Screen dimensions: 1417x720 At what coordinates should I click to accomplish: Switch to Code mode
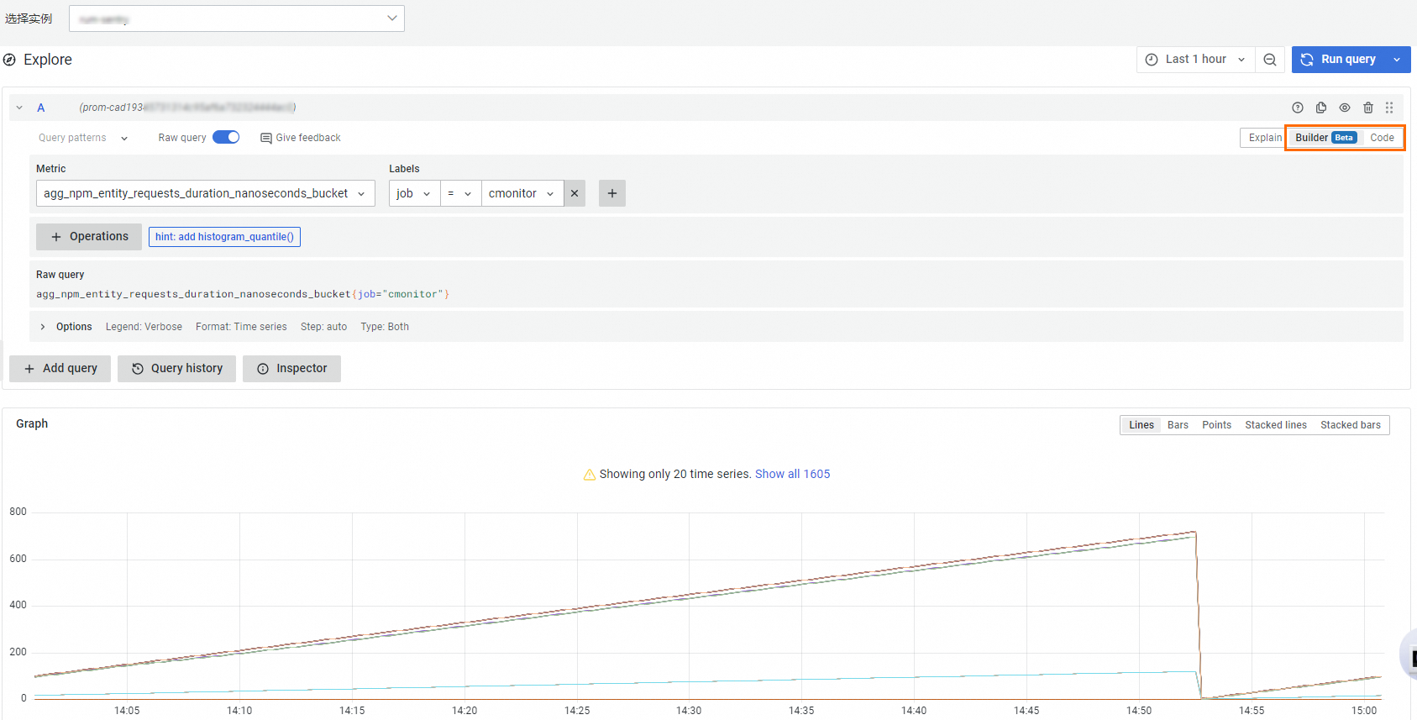point(1382,138)
